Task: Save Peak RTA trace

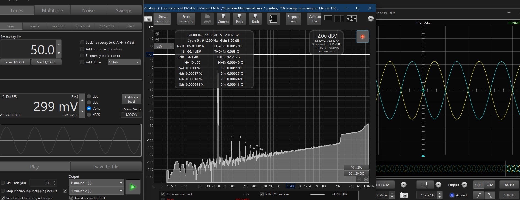Action: [x=239, y=19]
